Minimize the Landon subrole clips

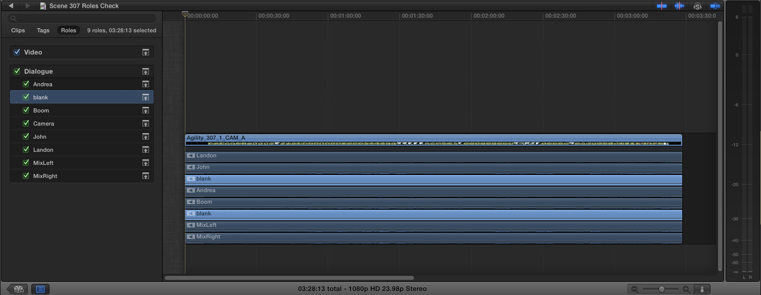pyautogui.click(x=145, y=150)
